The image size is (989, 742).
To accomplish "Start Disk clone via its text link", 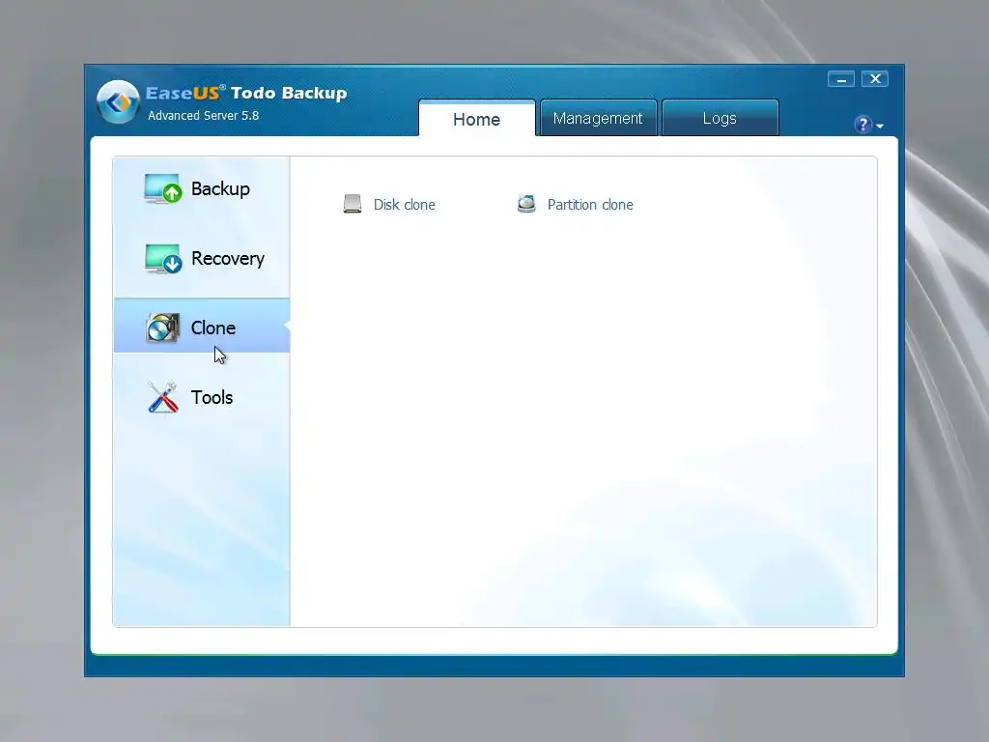I will click(x=405, y=205).
